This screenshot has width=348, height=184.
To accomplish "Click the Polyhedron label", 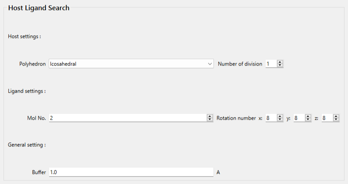I will (32, 64).
